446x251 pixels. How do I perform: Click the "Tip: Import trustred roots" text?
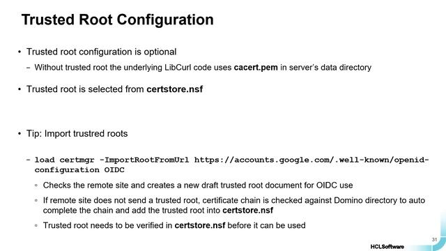[77, 133]
